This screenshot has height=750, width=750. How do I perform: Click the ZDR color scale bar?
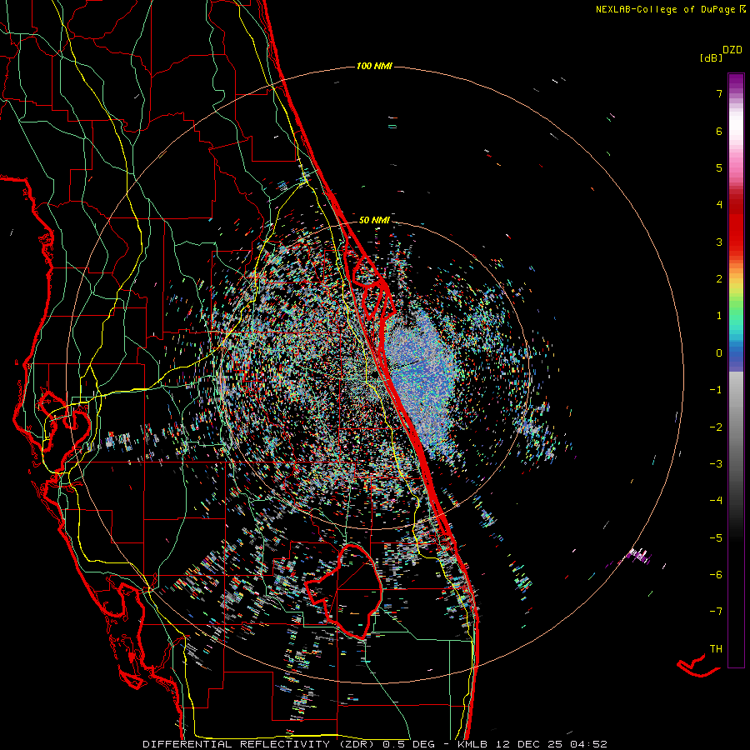click(736, 370)
